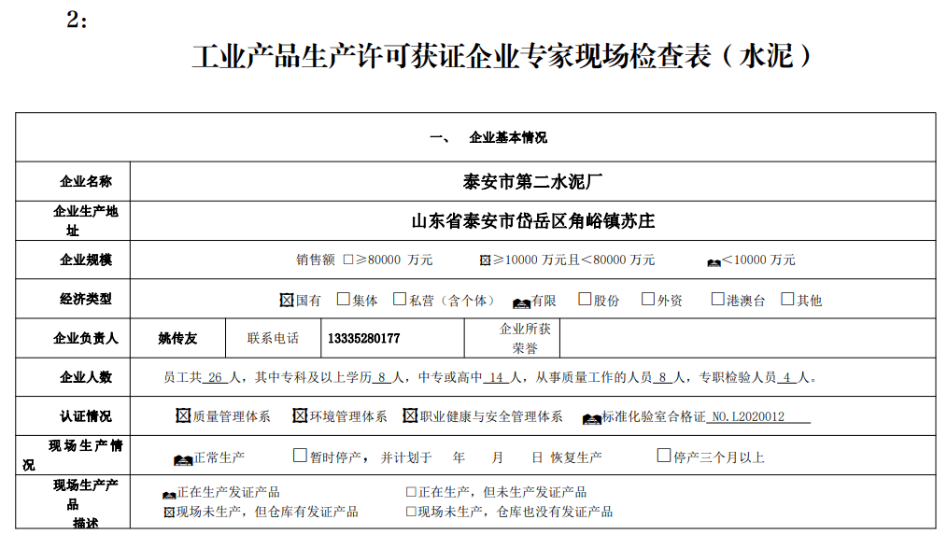Viewport: 947px width, 548px height.
Task: Click the phone number 13335280177 field
Action: 364,338
